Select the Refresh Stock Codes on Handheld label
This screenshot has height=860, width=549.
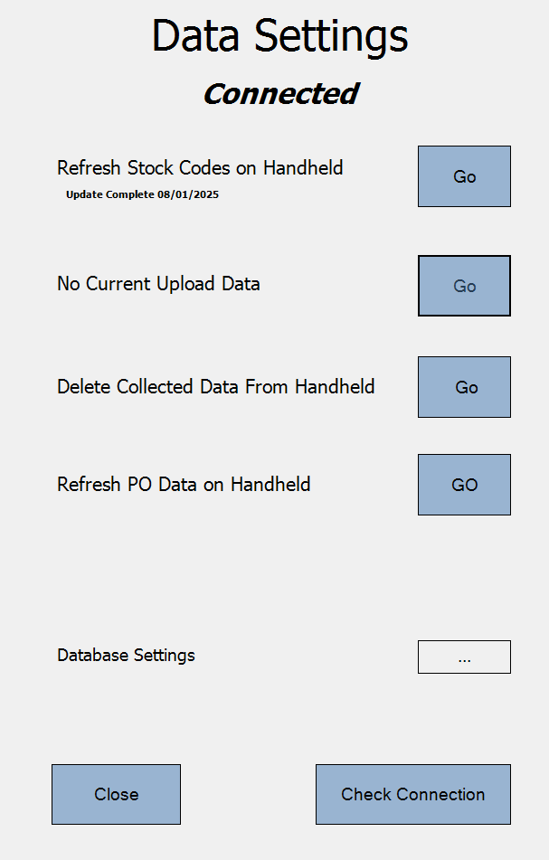click(x=200, y=167)
